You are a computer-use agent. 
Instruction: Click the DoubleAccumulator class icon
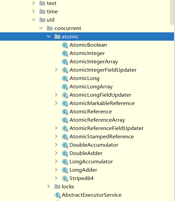[65, 145]
